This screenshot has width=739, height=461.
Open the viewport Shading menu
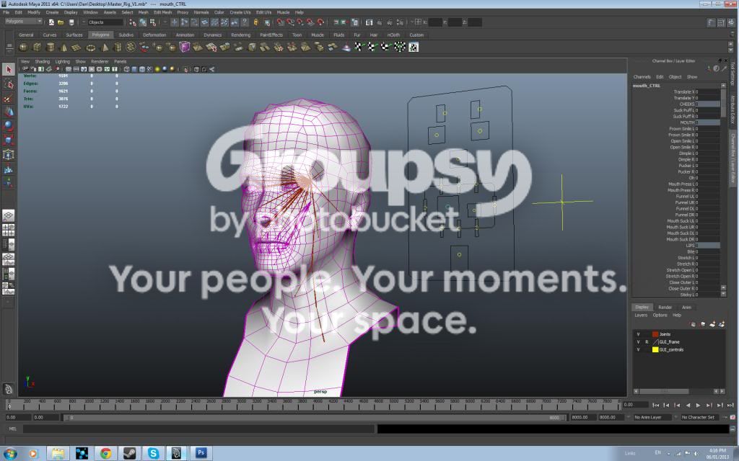[42, 62]
